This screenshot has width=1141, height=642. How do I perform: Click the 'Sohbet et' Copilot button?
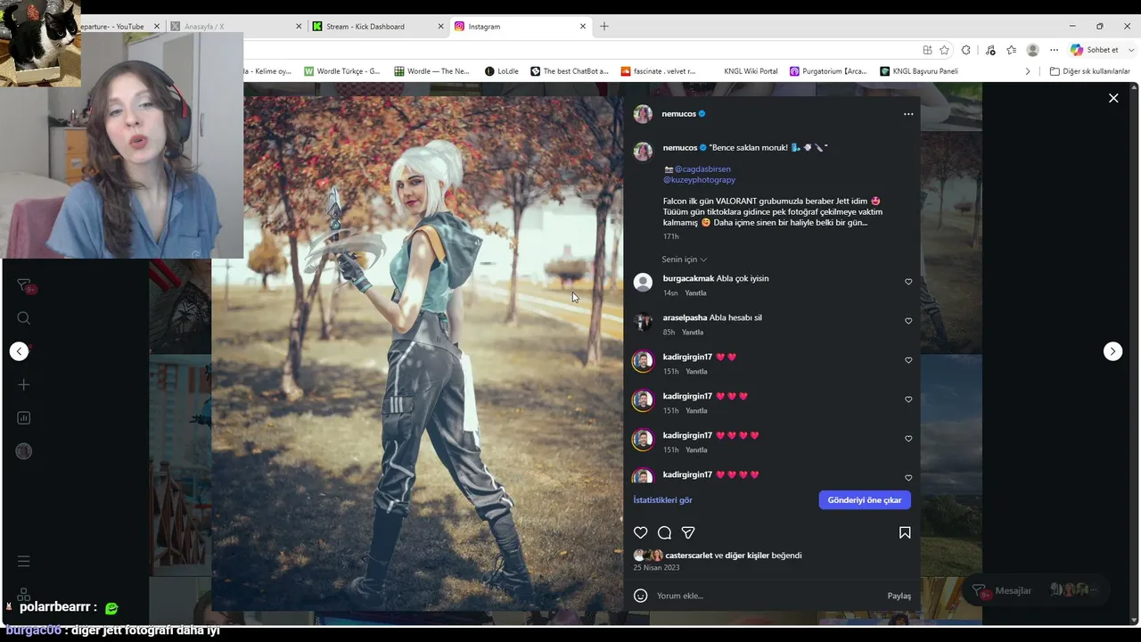1095,50
